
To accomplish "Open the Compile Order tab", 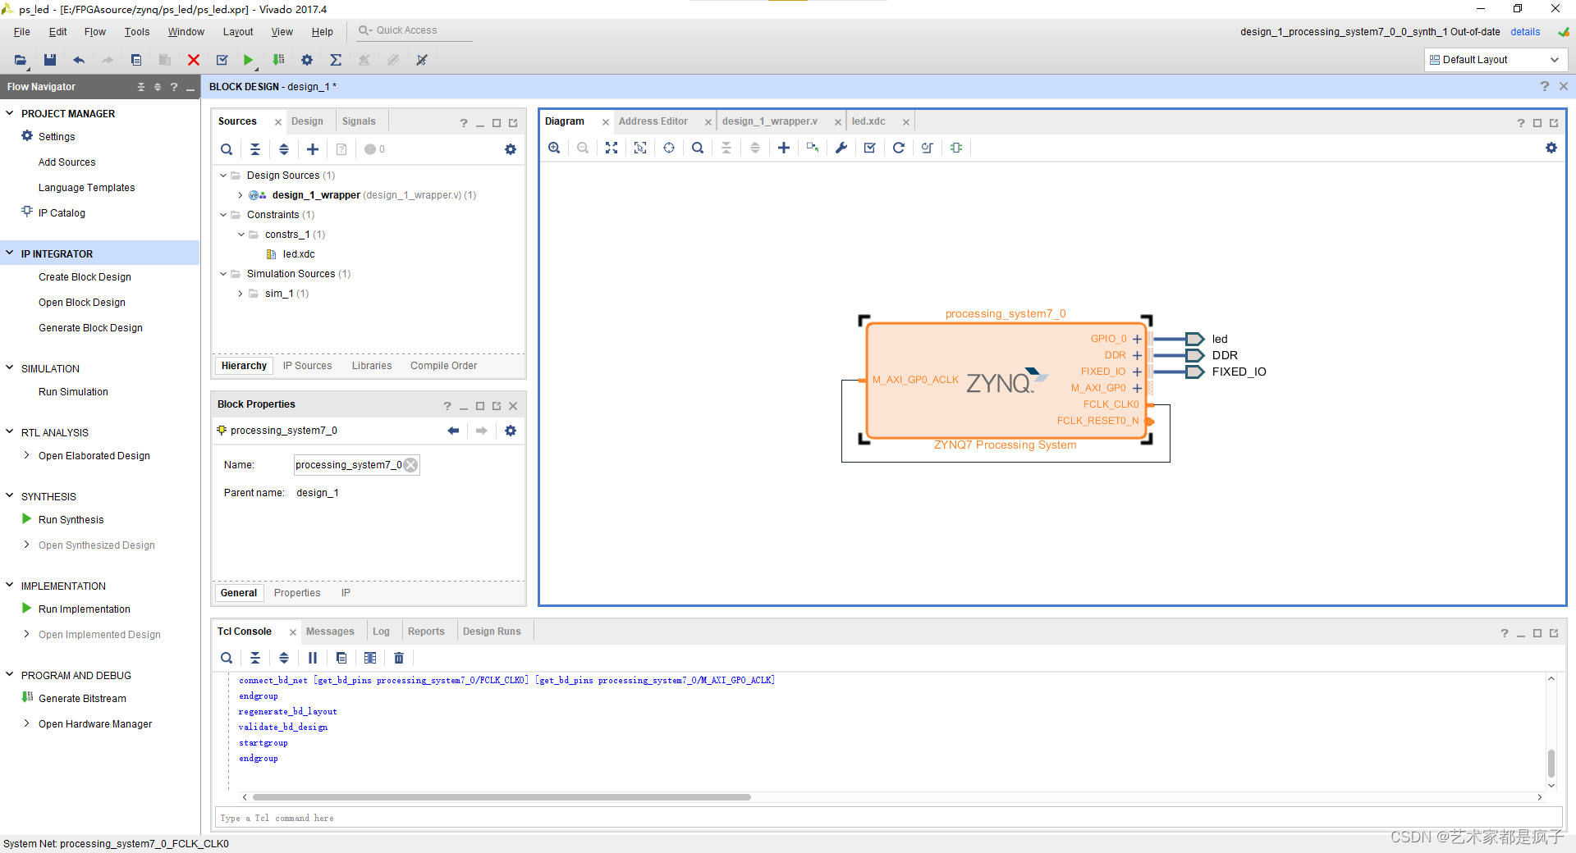I will click(443, 366).
